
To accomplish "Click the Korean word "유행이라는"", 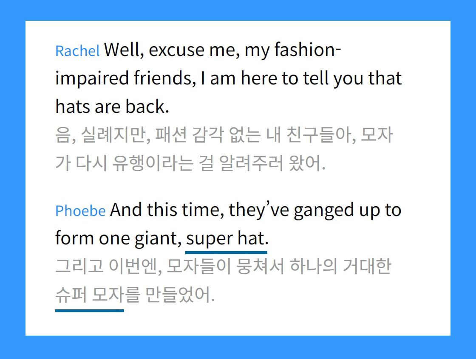I will [152, 164].
